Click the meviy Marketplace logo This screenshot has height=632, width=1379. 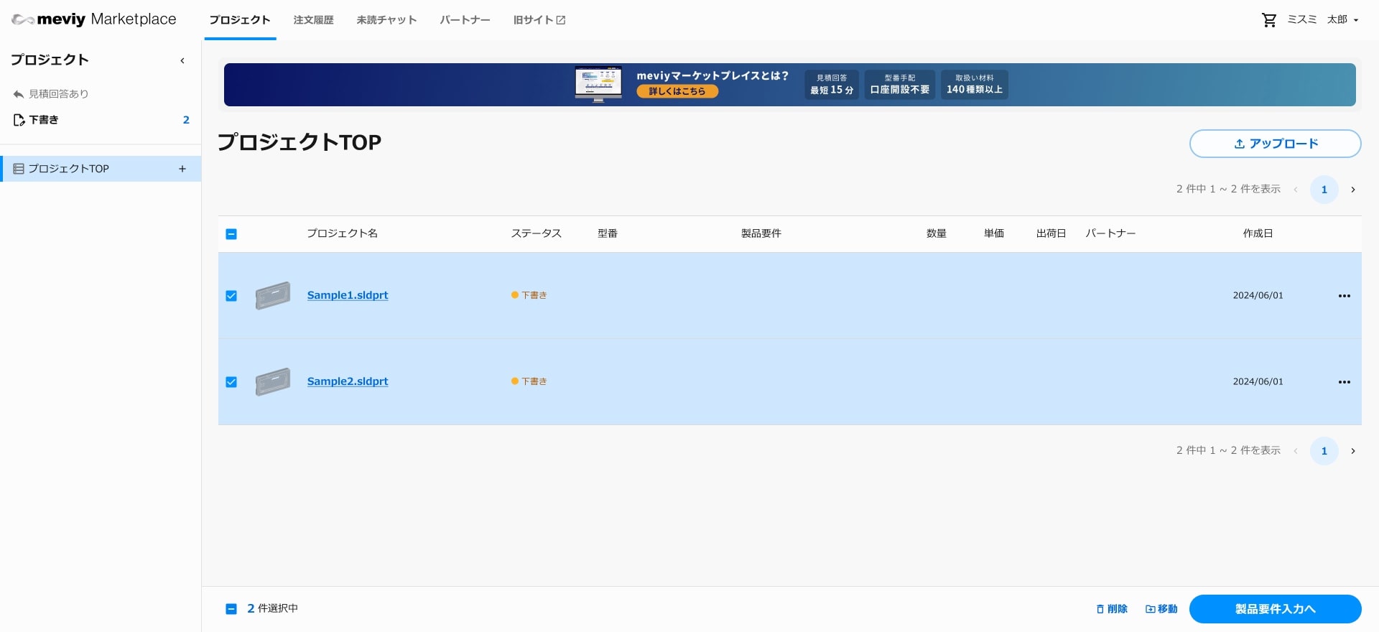(x=94, y=19)
